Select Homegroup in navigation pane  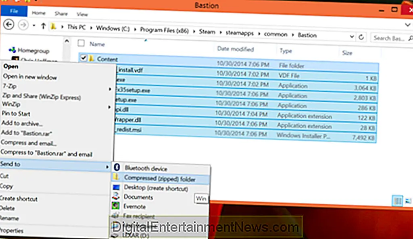(x=33, y=50)
